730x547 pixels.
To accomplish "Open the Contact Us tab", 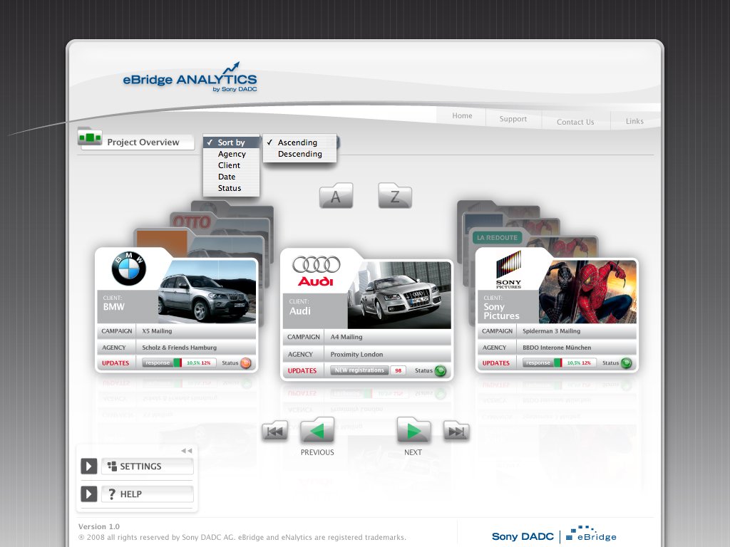I will pyautogui.click(x=575, y=122).
